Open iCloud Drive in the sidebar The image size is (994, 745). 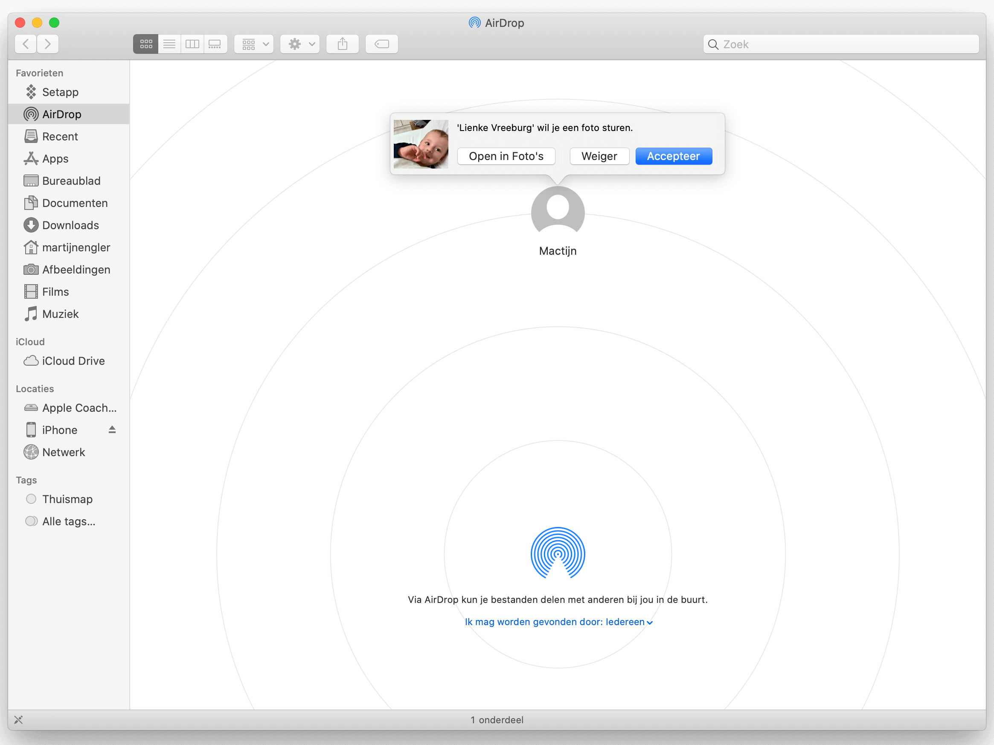[69, 361]
